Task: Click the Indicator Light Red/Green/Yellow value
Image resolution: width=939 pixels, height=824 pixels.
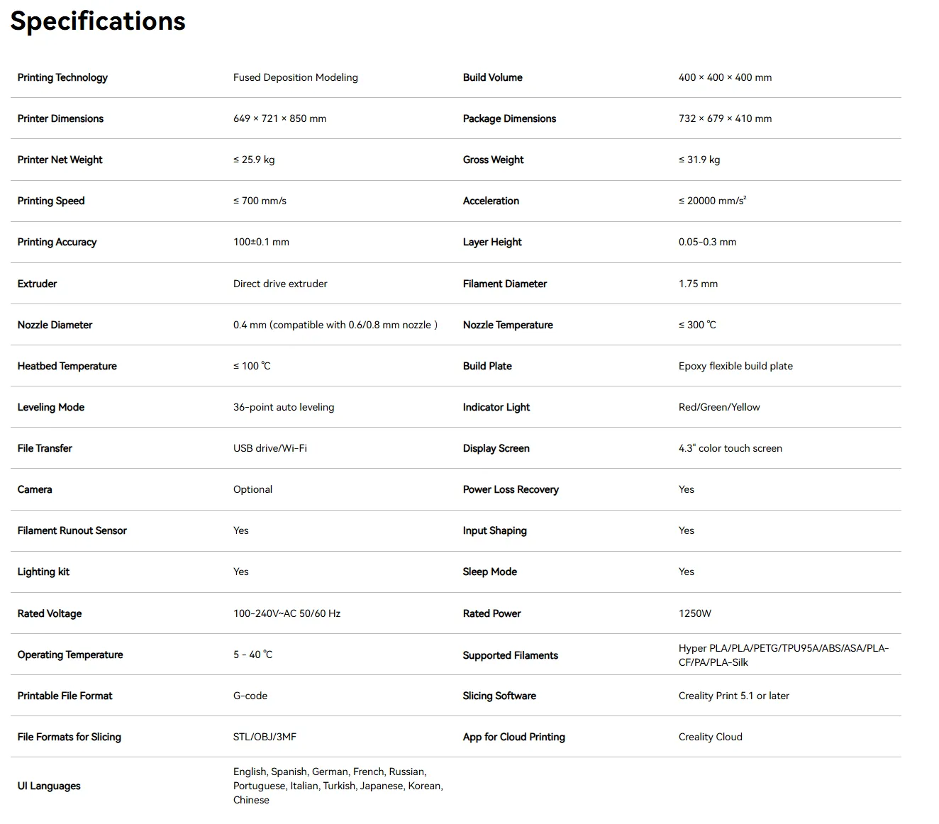Action: pyautogui.click(x=719, y=407)
